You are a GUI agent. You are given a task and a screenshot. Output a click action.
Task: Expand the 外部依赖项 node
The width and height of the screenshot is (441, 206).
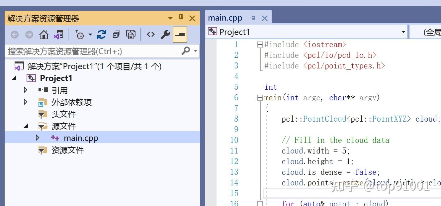25,102
